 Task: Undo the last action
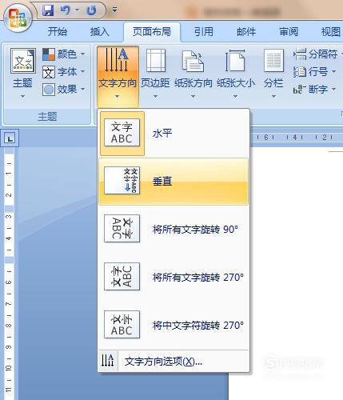click(x=65, y=10)
